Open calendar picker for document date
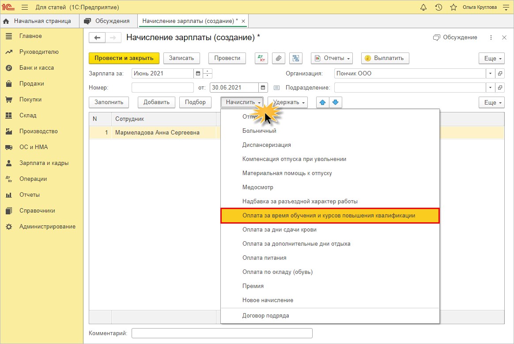514x344 pixels. click(x=263, y=88)
